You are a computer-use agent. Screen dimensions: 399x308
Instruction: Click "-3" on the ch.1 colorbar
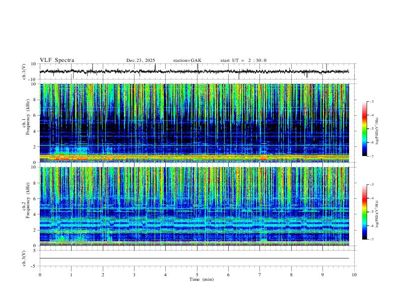[x=371, y=102]
